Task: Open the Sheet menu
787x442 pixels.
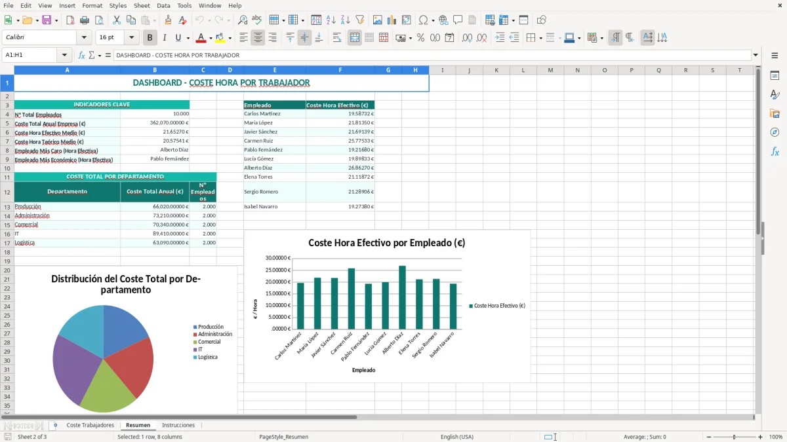Action: tap(142, 5)
